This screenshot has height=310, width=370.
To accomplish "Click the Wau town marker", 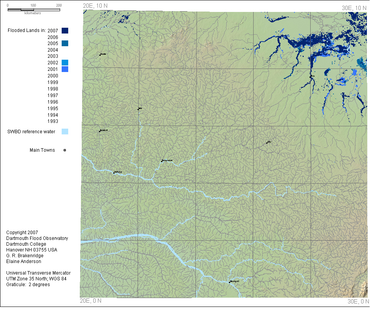I will click(x=311, y=77).
